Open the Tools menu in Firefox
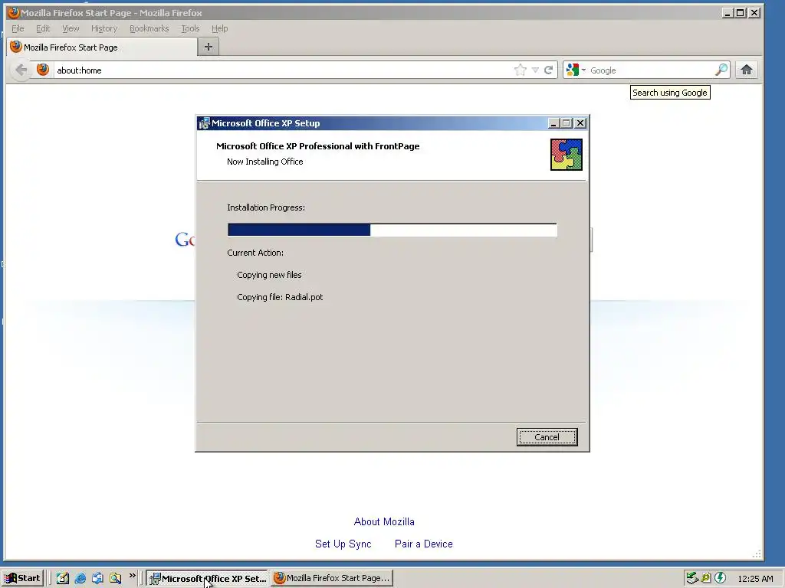 (x=190, y=28)
